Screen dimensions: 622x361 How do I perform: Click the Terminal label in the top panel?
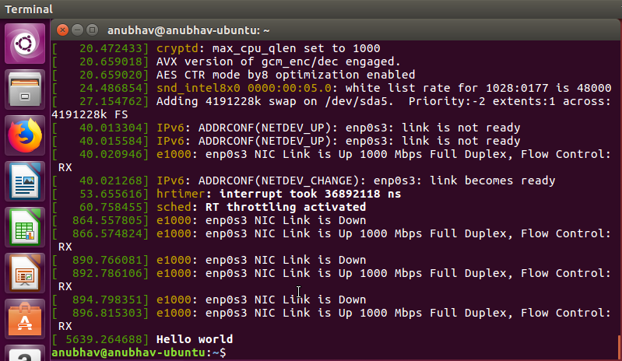(29, 9)
